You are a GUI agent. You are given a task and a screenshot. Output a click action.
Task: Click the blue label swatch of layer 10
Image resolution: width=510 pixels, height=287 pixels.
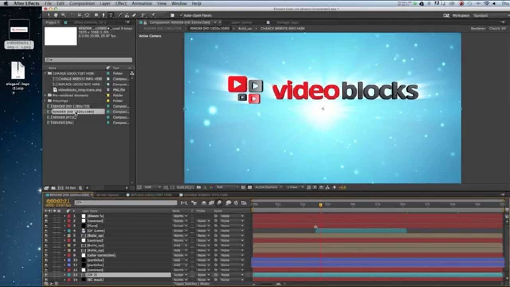(69, 260)
